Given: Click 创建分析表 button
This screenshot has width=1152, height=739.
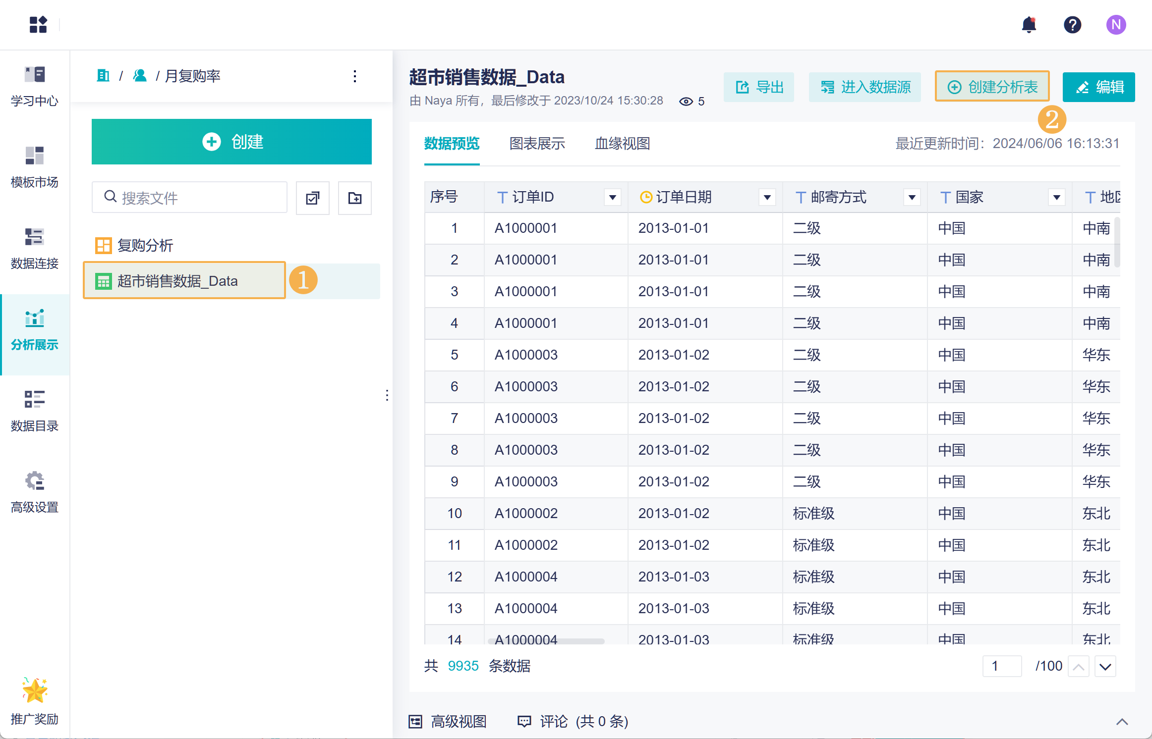Looking at the screenshot, I should 992,87.
